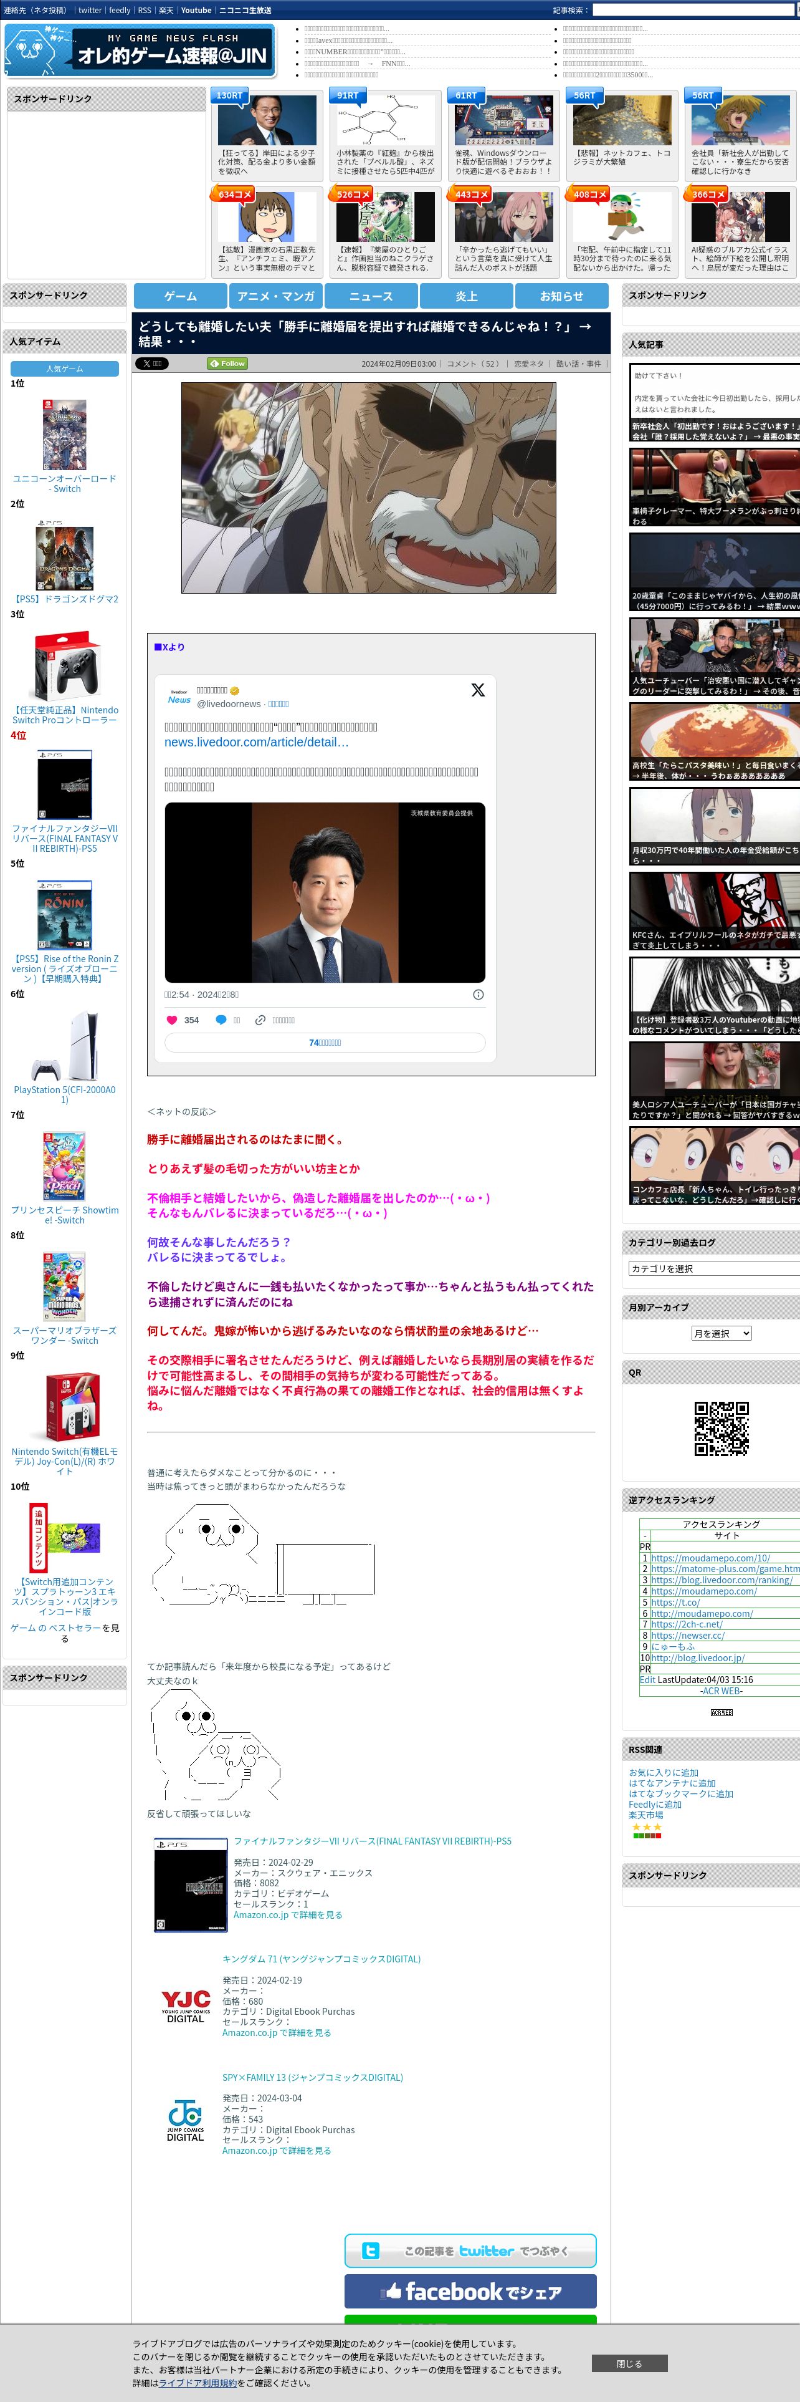Open キングダム 71 Amazon detail link
The width and height of the screenshot is (800, 2402).
click(277, 2033)
